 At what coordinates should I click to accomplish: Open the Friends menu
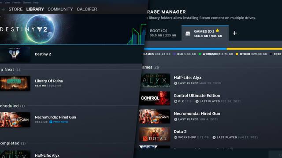tap(16, 3)
